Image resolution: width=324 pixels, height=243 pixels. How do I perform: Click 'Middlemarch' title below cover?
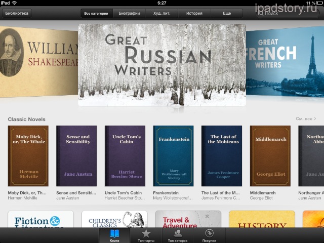tap(263, 193)
